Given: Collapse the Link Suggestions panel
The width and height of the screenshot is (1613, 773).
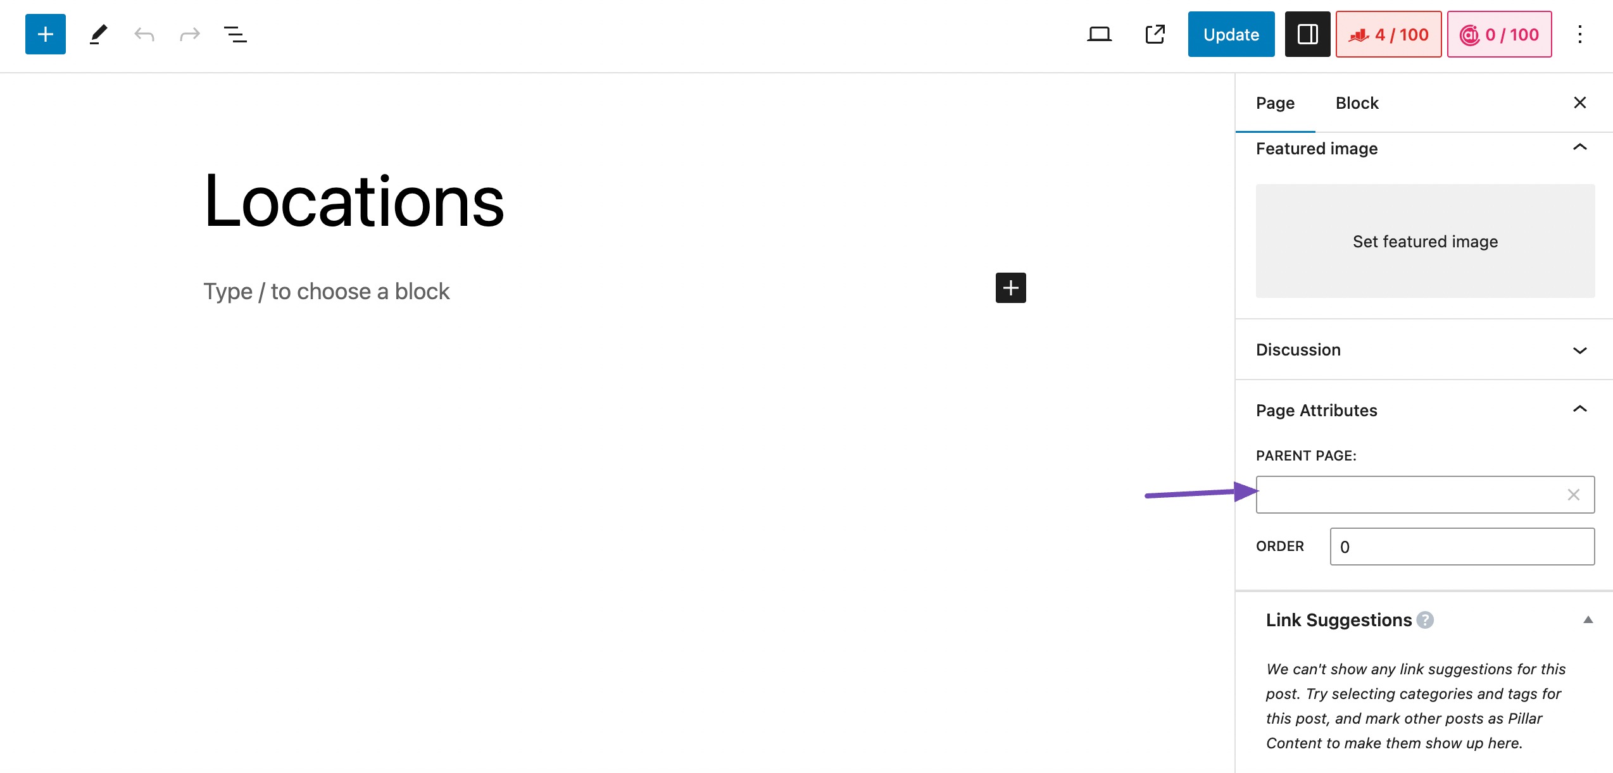Looking at the screenshot, I should point(1588,620).
